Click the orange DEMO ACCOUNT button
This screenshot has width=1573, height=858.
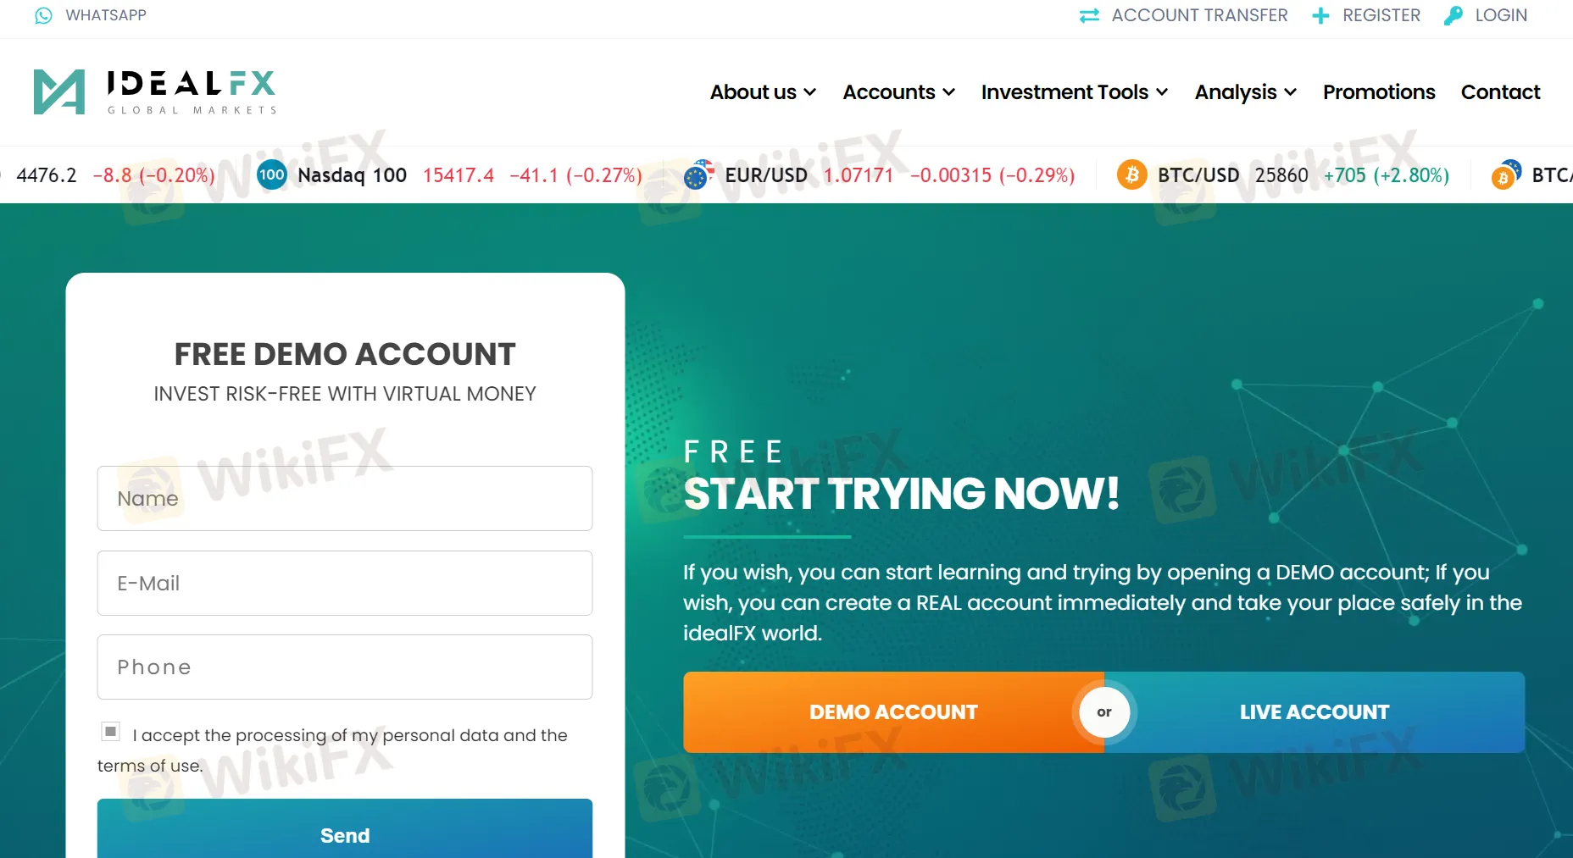point(893,712)
